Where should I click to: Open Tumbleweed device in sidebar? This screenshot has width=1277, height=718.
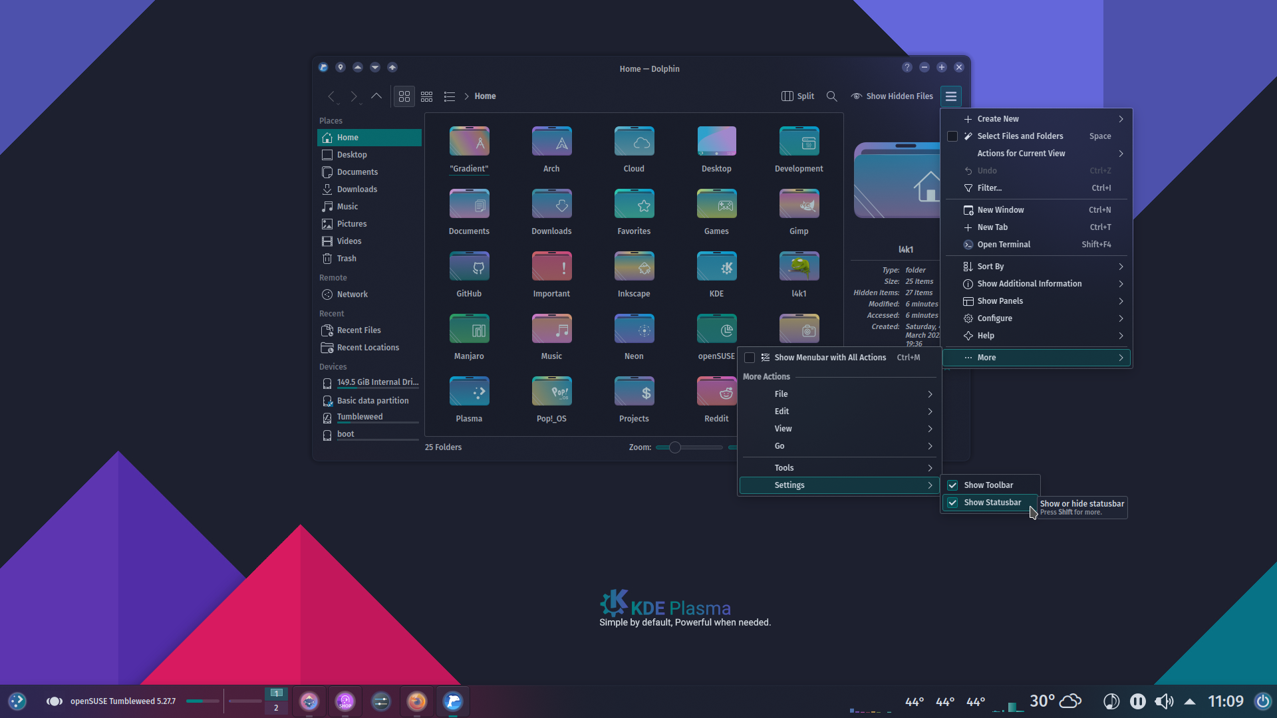tap(369, 418)
